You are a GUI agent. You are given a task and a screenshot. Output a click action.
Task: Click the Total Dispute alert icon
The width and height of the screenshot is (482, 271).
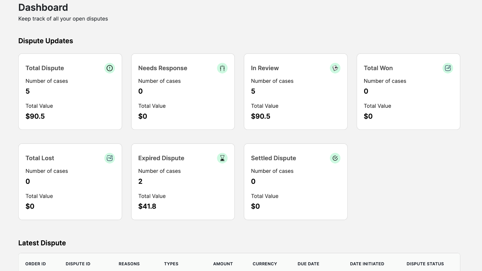point(110,68)
